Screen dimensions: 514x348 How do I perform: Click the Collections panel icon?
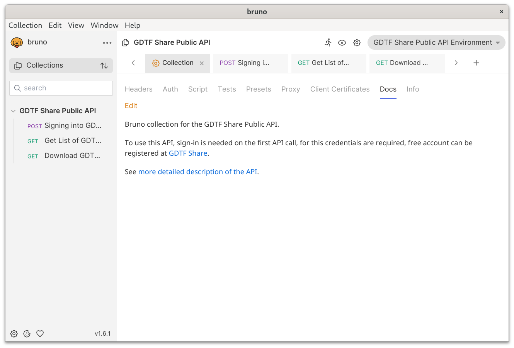click(18, 66)
